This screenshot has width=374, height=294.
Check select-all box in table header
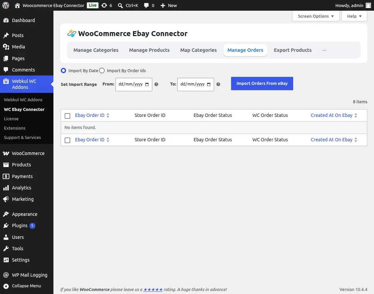click(67, 116)
